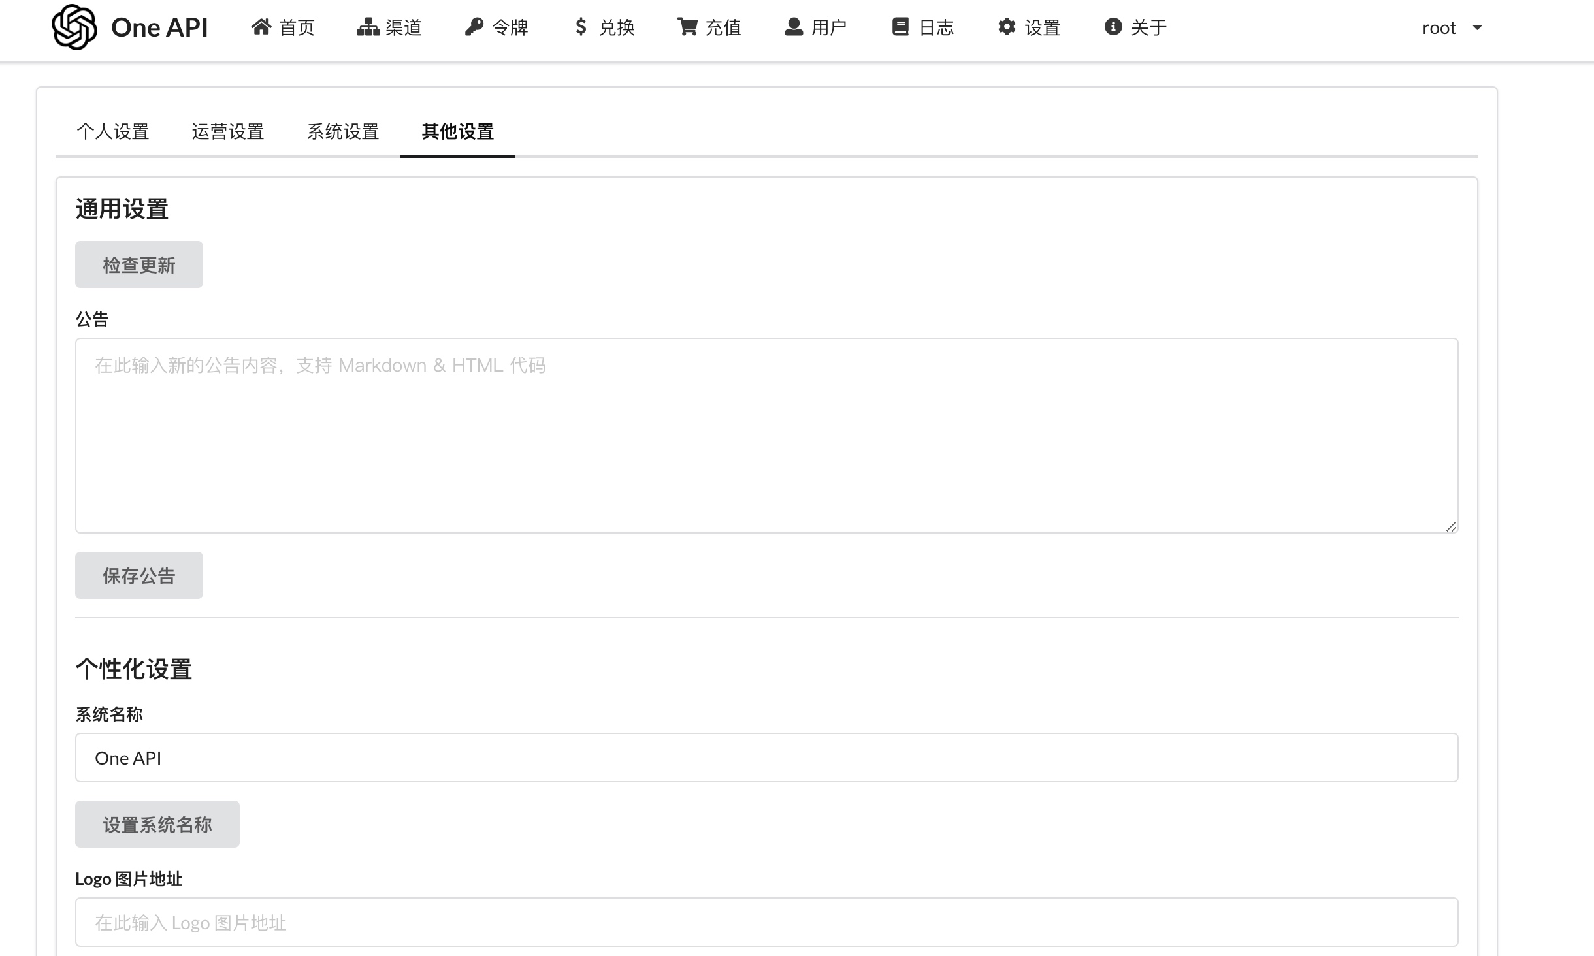The image size is (1594, 956).
Task: Click the 设置系统名称 button
Action: click(157, 824)
